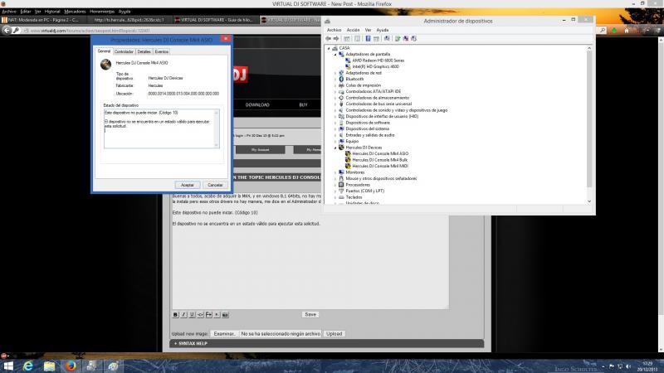The image size is (664, 373).
Task: Click the insert image editor button
Action: click(x=225, y=315)
